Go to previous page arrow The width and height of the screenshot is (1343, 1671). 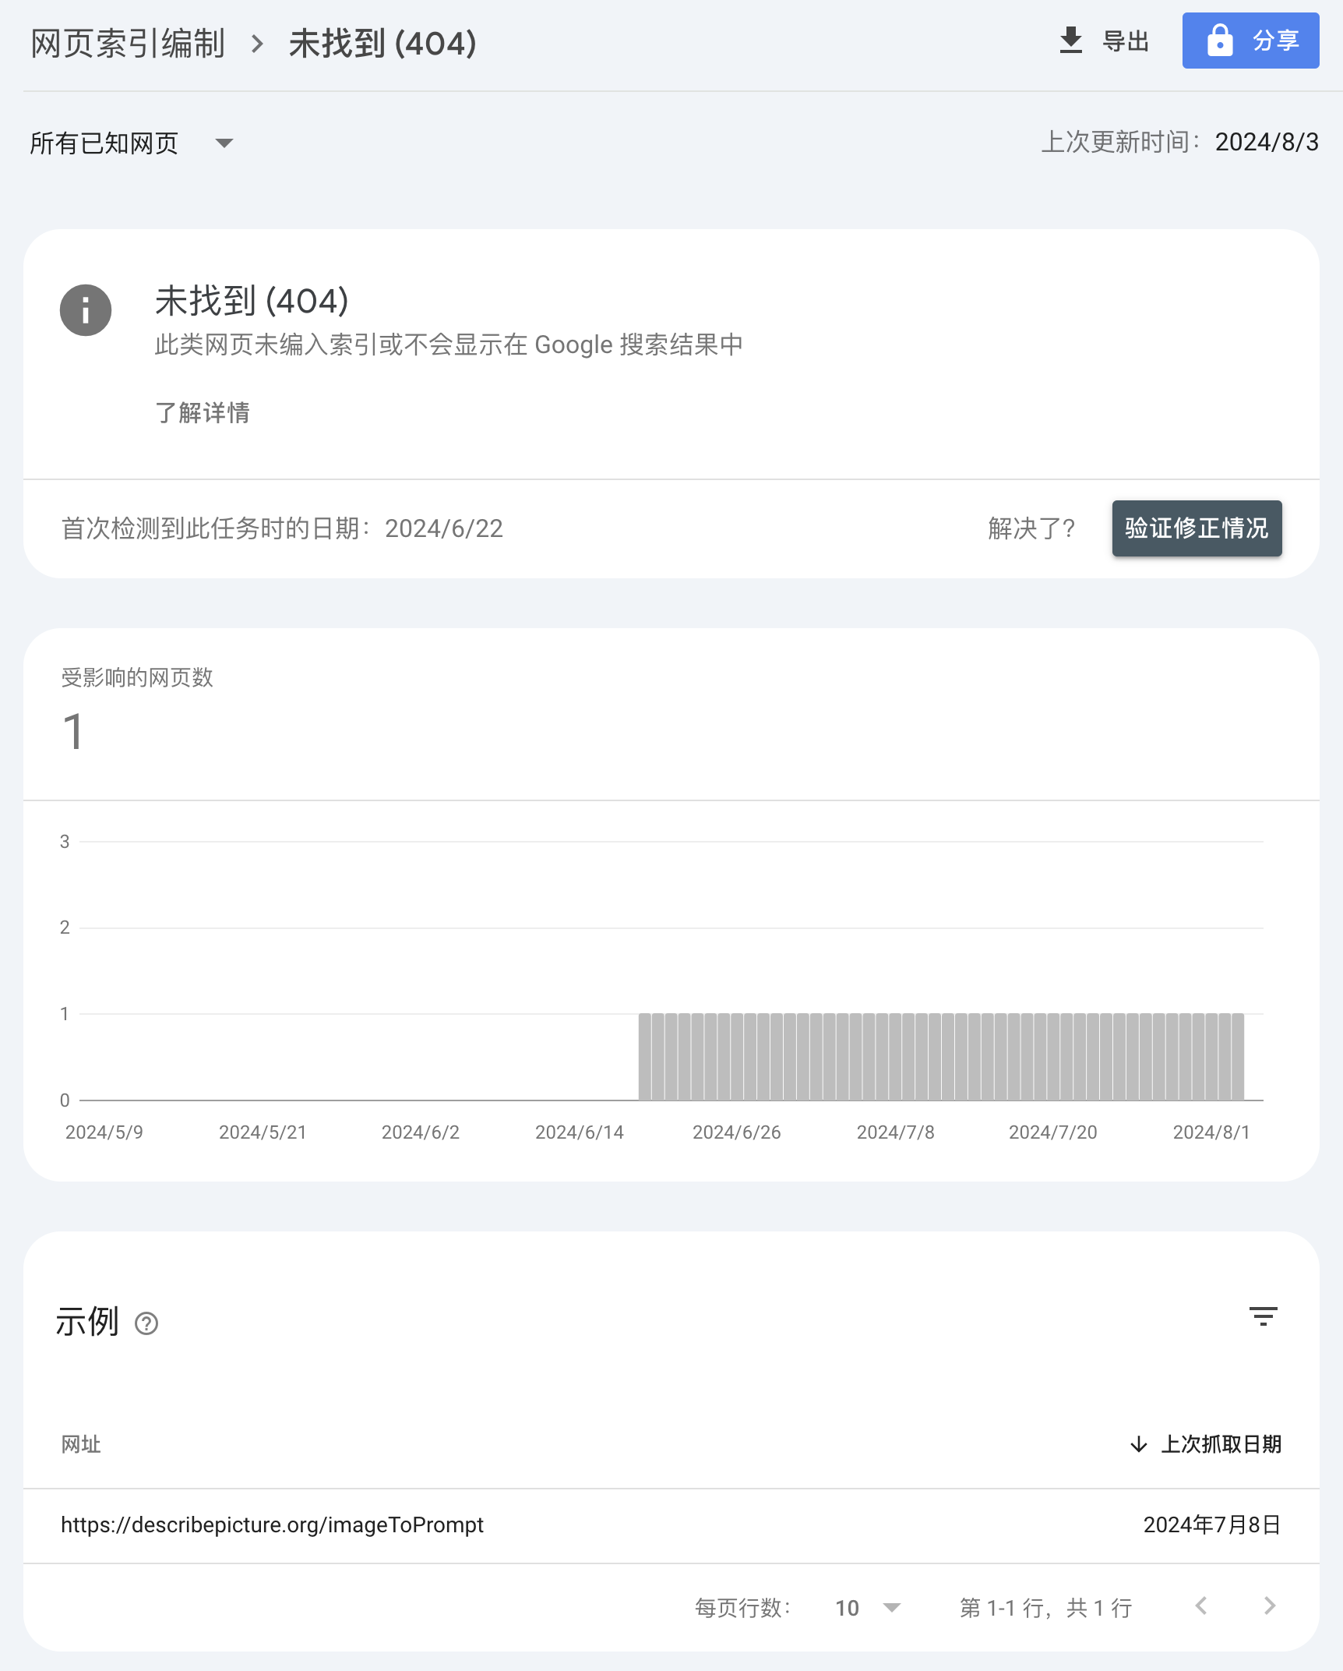[1201, 1606]
